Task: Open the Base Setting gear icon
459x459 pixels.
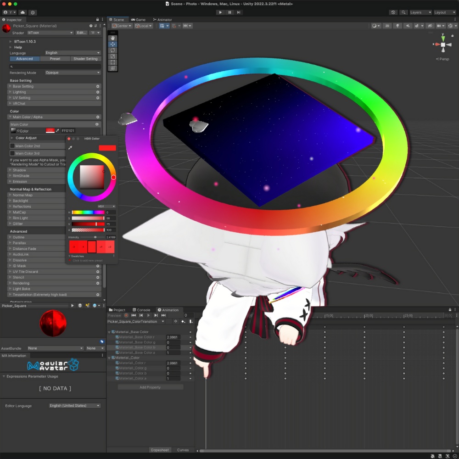Action: click(x=98, y=86)
